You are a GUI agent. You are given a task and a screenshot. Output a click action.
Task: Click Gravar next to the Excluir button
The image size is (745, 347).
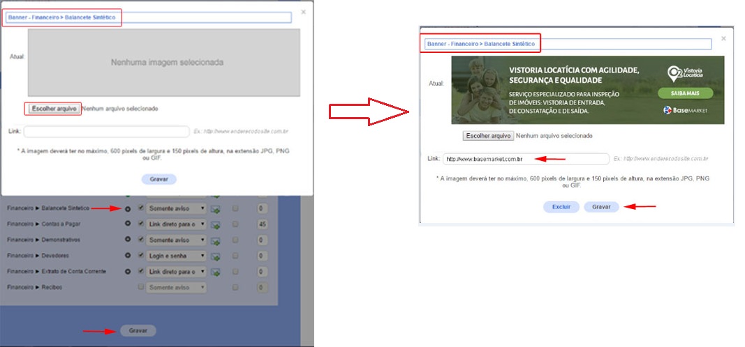(601, 207)
